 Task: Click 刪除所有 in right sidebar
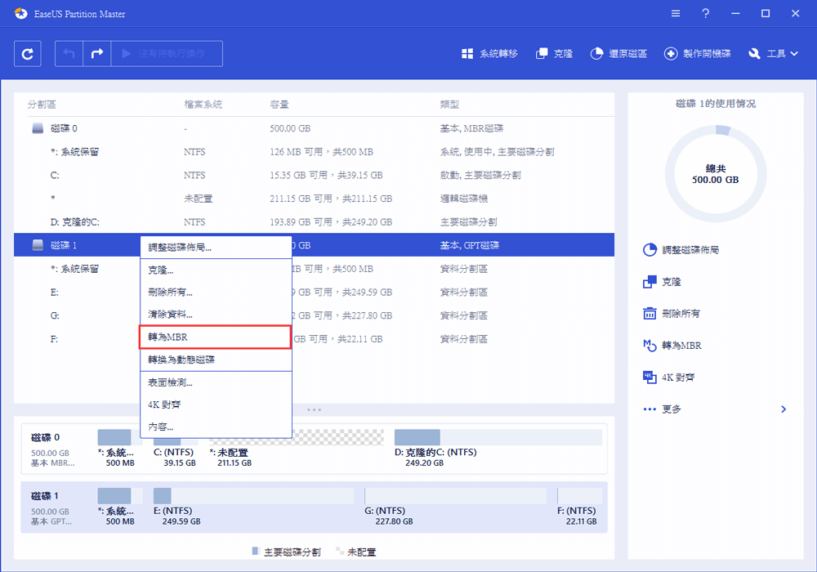click(x=671, y=314)
